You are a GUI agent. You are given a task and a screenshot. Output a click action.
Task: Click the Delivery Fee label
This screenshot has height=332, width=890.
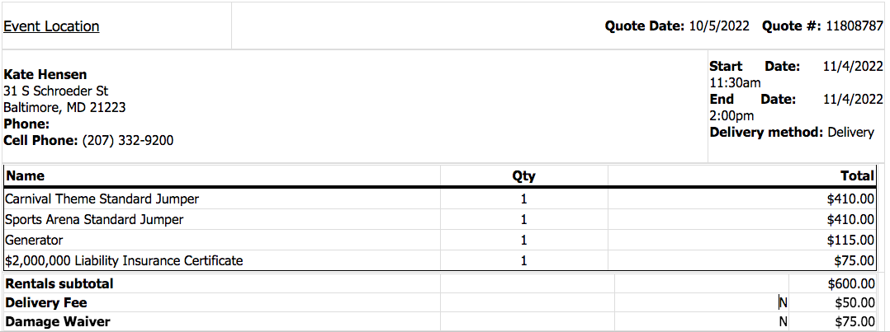click(x=46, y=303)
